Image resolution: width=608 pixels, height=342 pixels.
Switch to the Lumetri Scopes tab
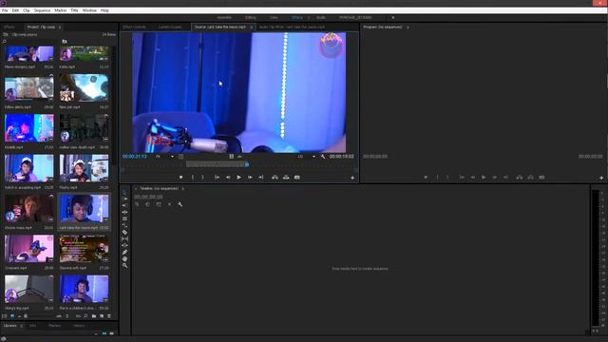click(170, 28)
